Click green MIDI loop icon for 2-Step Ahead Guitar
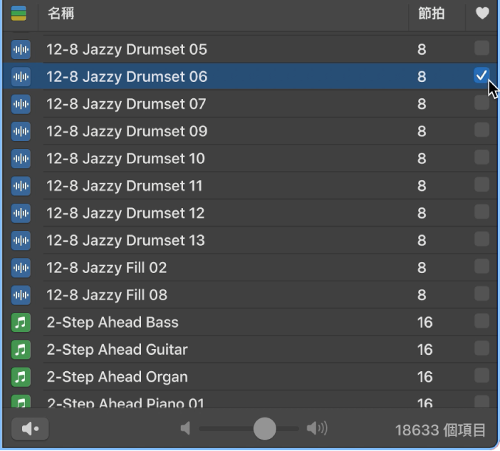500x451 pixels. click(21, 349)
